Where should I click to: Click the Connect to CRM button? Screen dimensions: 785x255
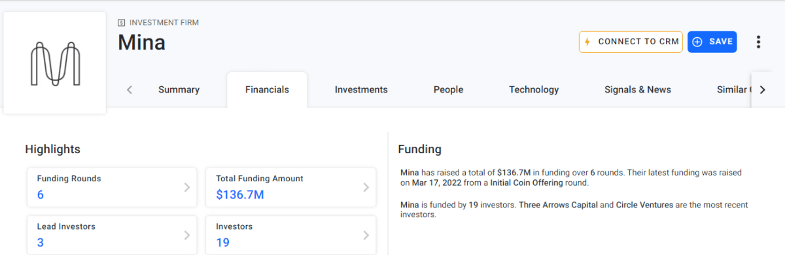[x=631, y=42]
